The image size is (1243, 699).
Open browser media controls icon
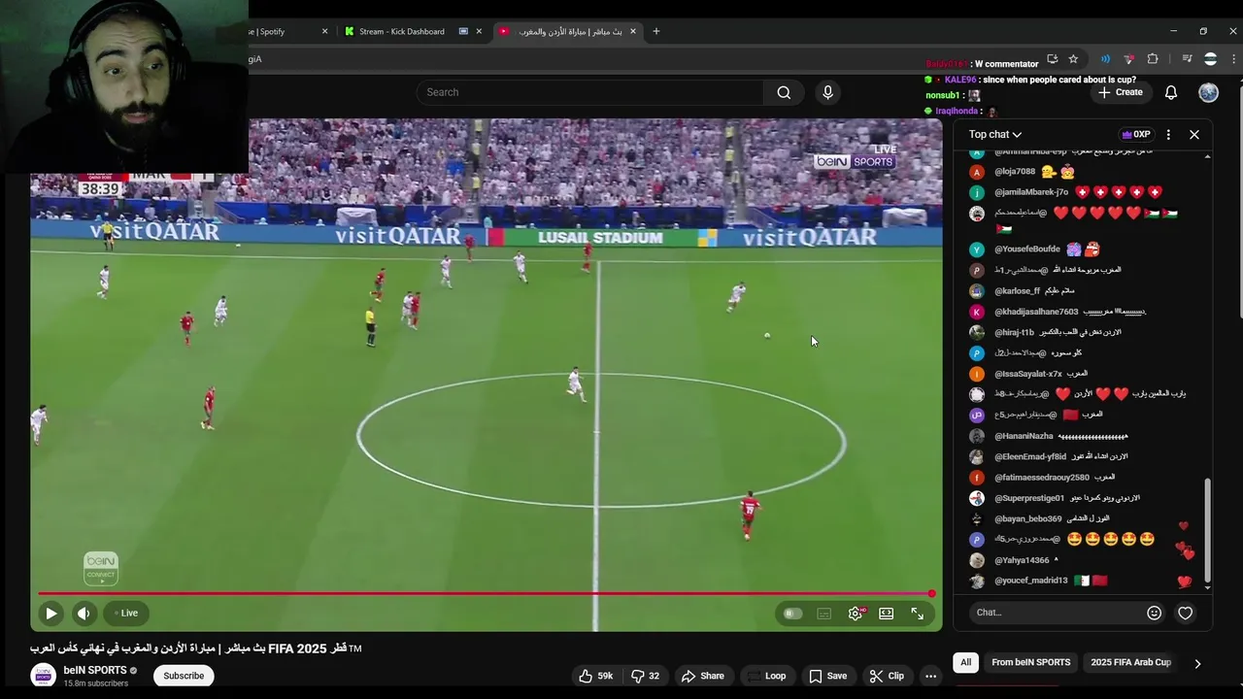click(1186, 59)
